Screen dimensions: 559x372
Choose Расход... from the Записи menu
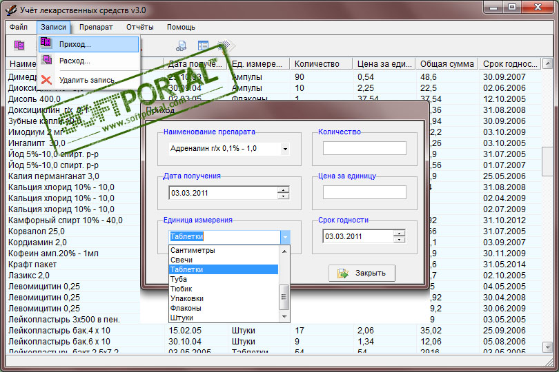(88, 61)
